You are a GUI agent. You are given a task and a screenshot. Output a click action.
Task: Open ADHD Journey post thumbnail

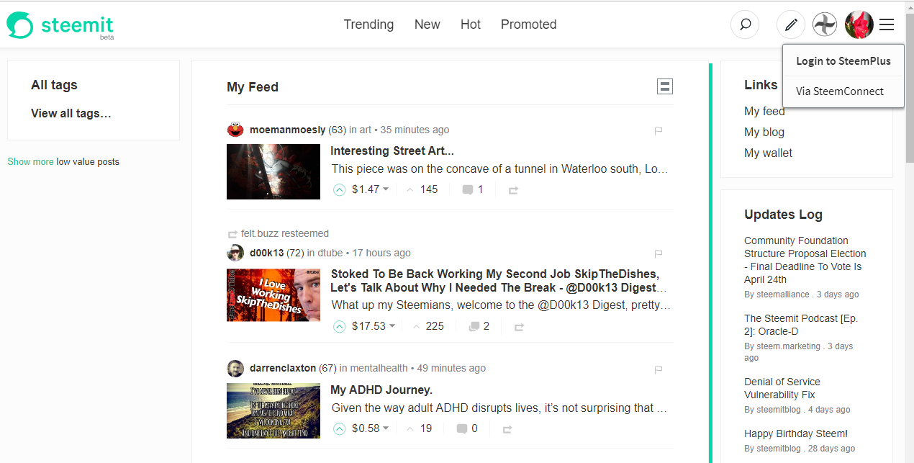[x=273, y=410]
